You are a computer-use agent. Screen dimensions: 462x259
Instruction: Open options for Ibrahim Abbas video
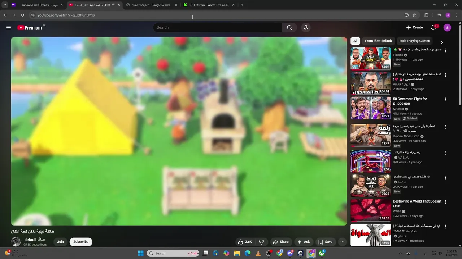click(x=445, y=127)
